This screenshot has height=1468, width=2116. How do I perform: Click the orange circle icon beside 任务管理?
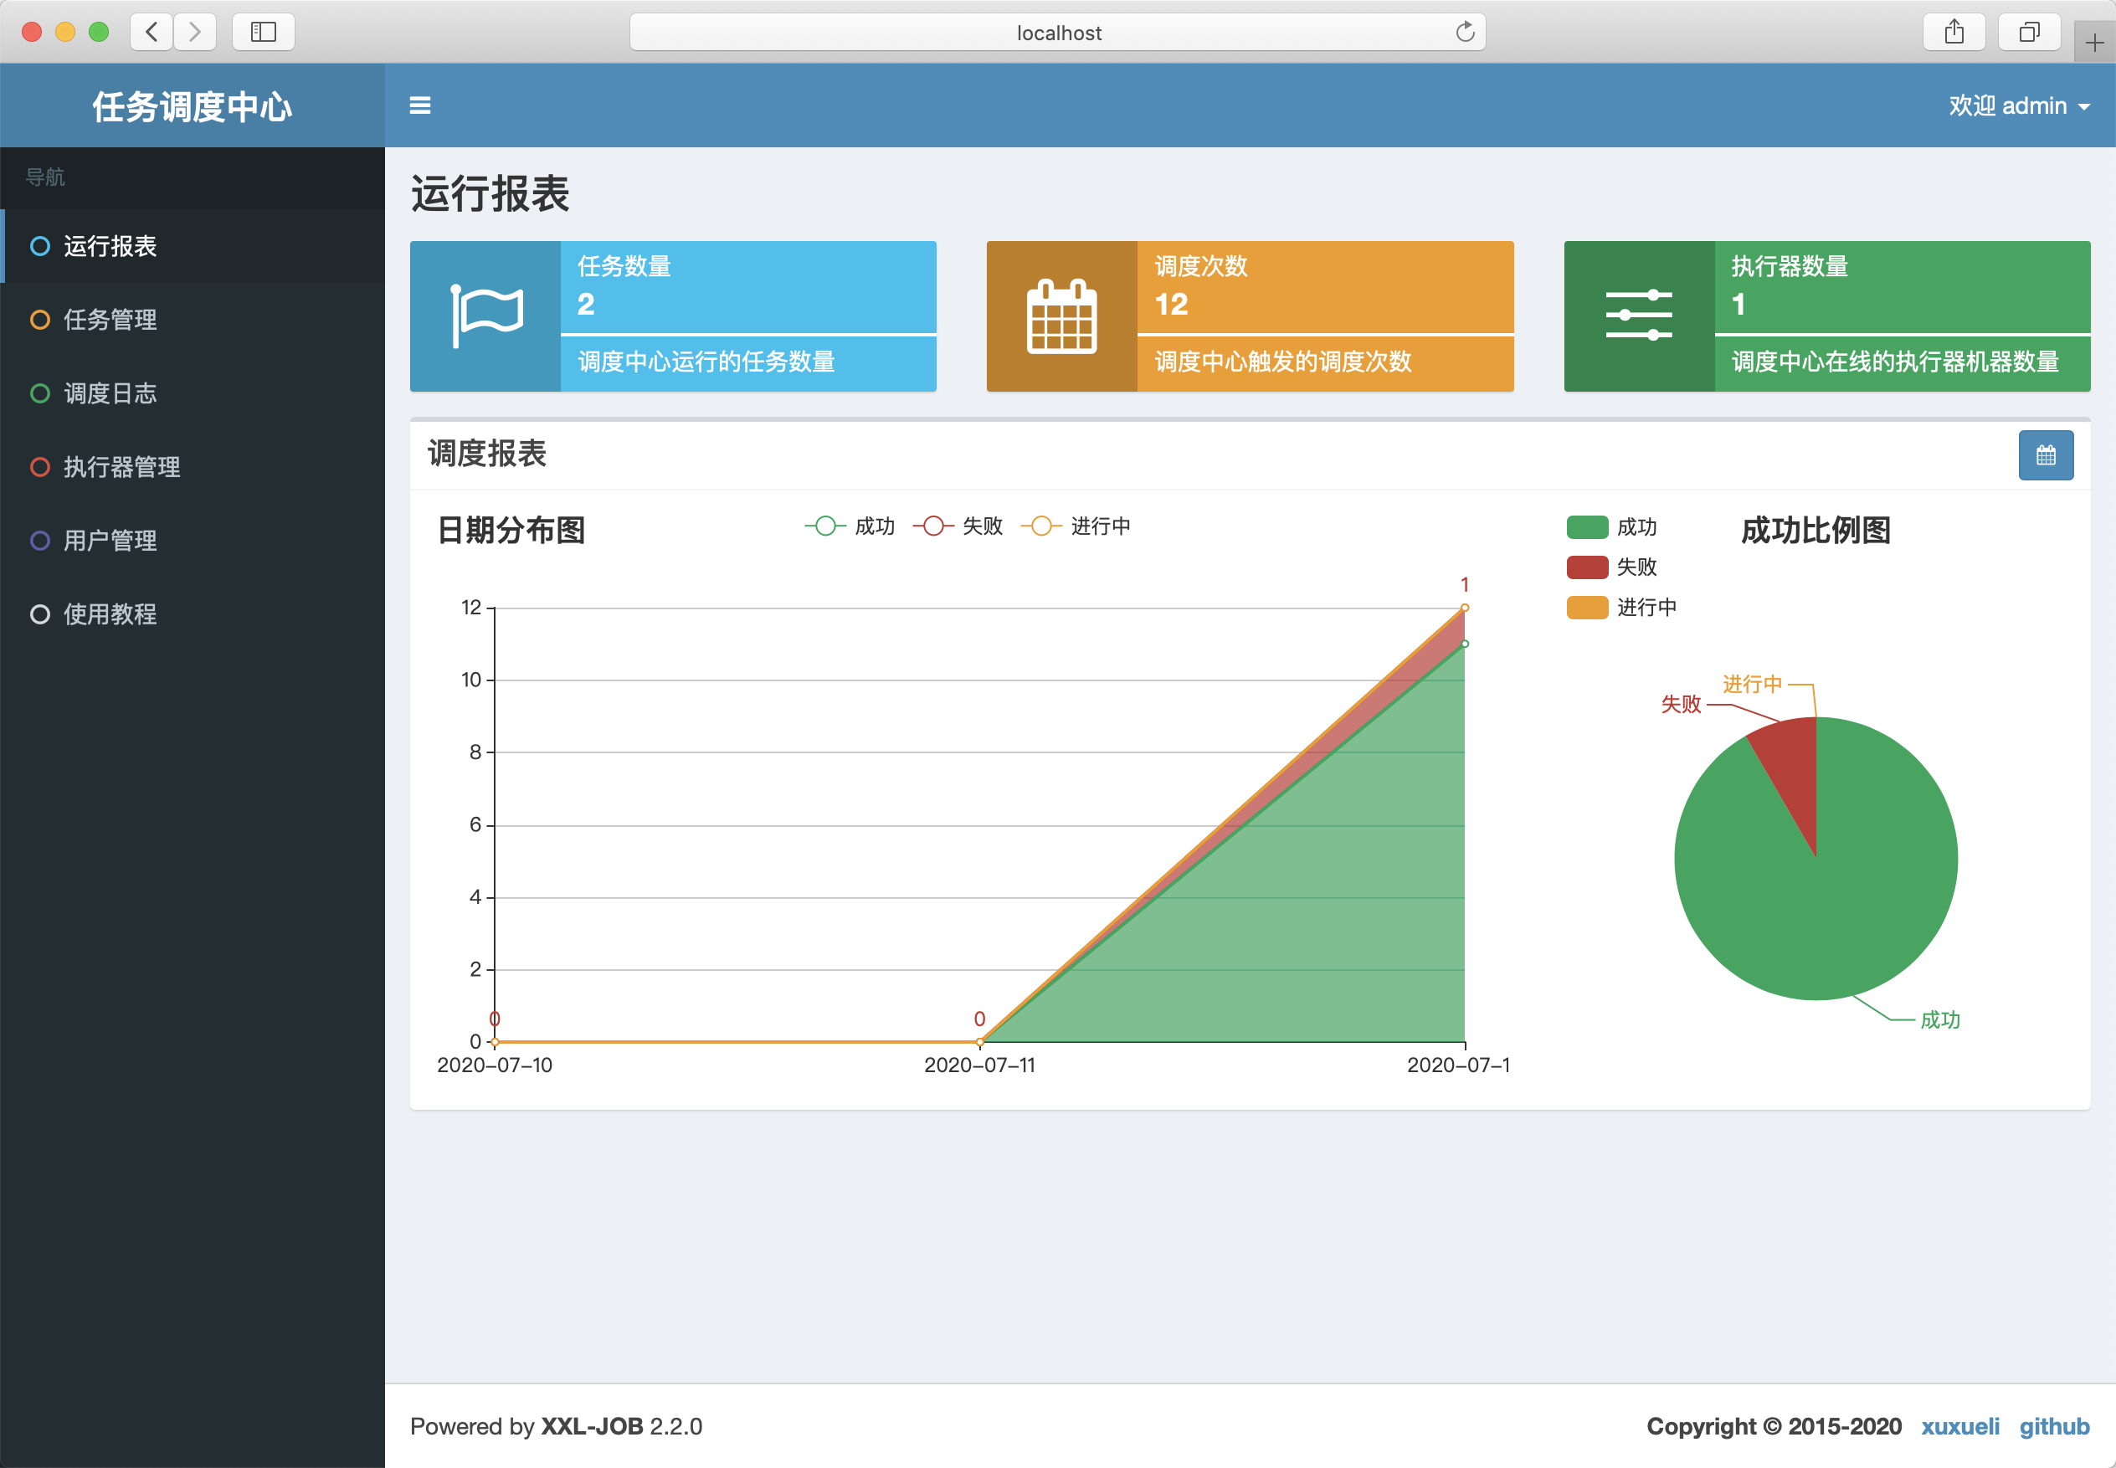[x=39, y=319]
